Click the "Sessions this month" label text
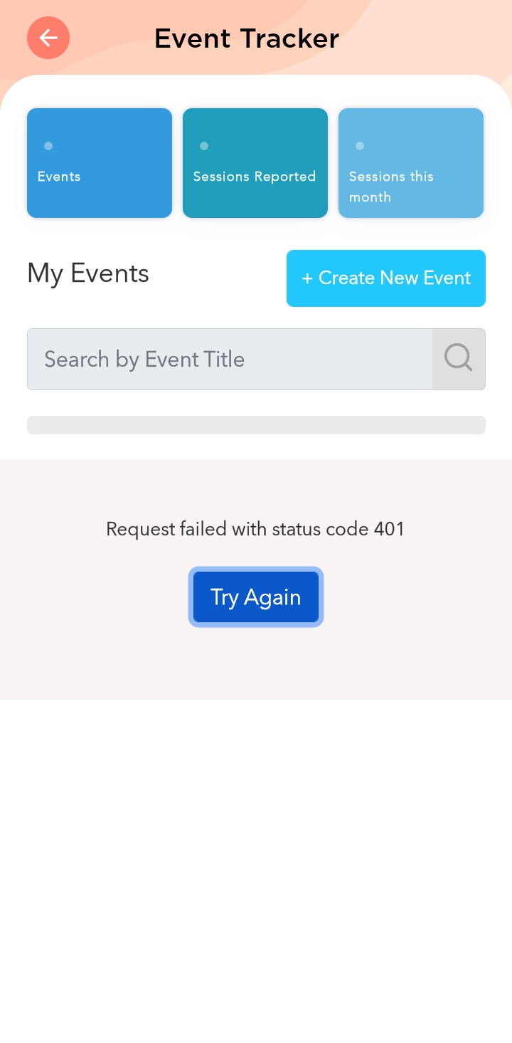512x1043 pixels. [391, 187]
